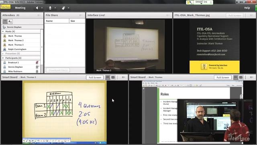Viewport: 257px width, 145px height.
Task: Open the Interface Live! pod options menu
Action: [x=168, y=15]
